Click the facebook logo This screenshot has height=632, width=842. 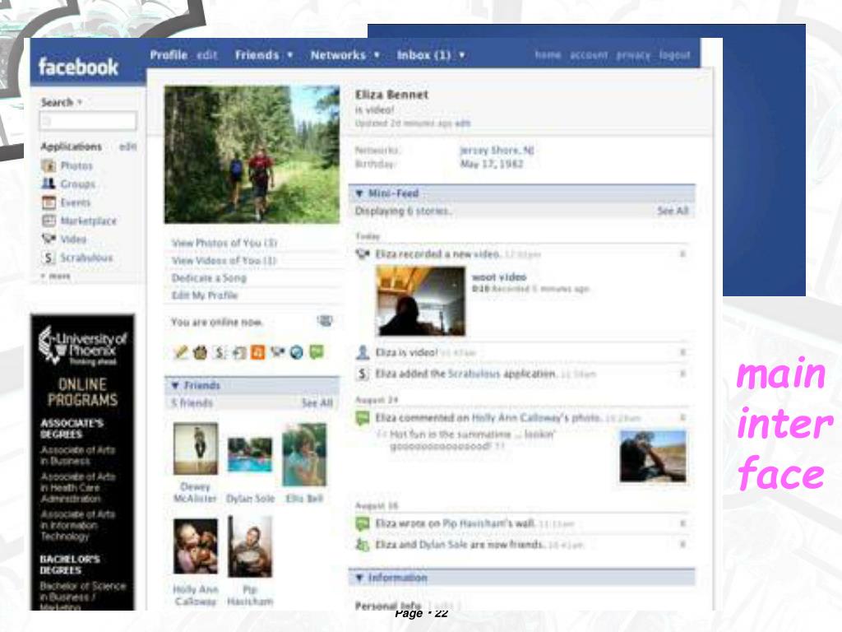pos(78,67)
